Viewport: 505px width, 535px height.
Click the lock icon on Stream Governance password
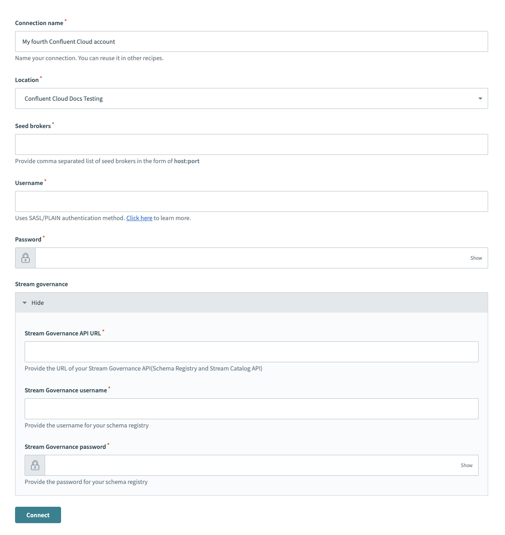[x=34, y=465]
